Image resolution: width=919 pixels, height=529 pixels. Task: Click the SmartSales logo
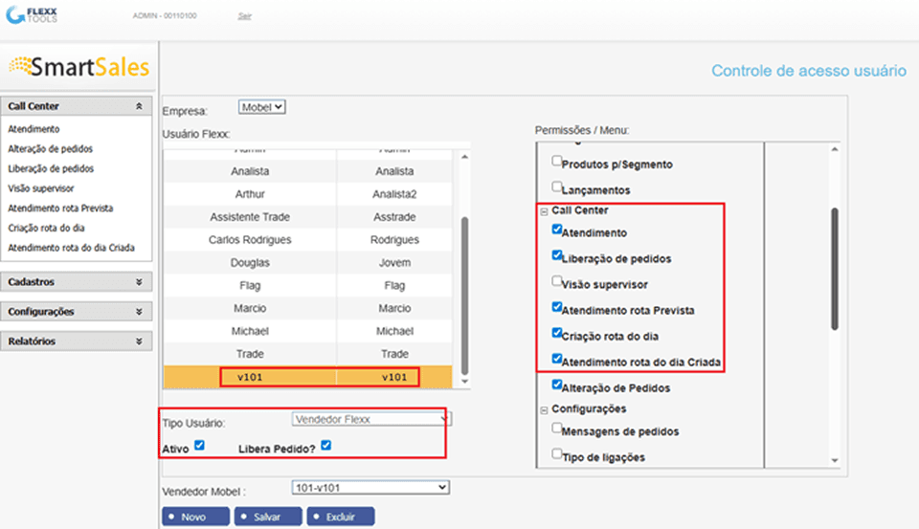[79, 67]
